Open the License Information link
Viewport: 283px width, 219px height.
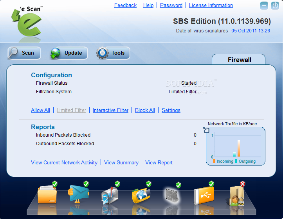[211, 5]
